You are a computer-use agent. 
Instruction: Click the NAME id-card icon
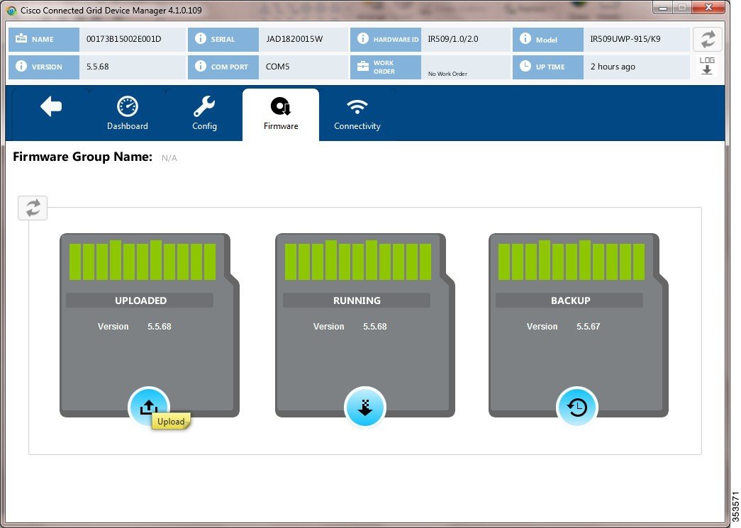(21, 39)
